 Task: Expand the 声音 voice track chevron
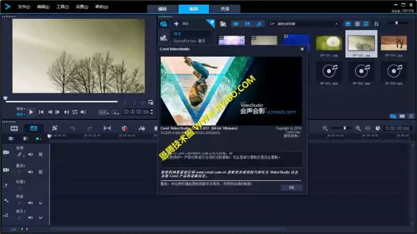[x=40, y=203]
